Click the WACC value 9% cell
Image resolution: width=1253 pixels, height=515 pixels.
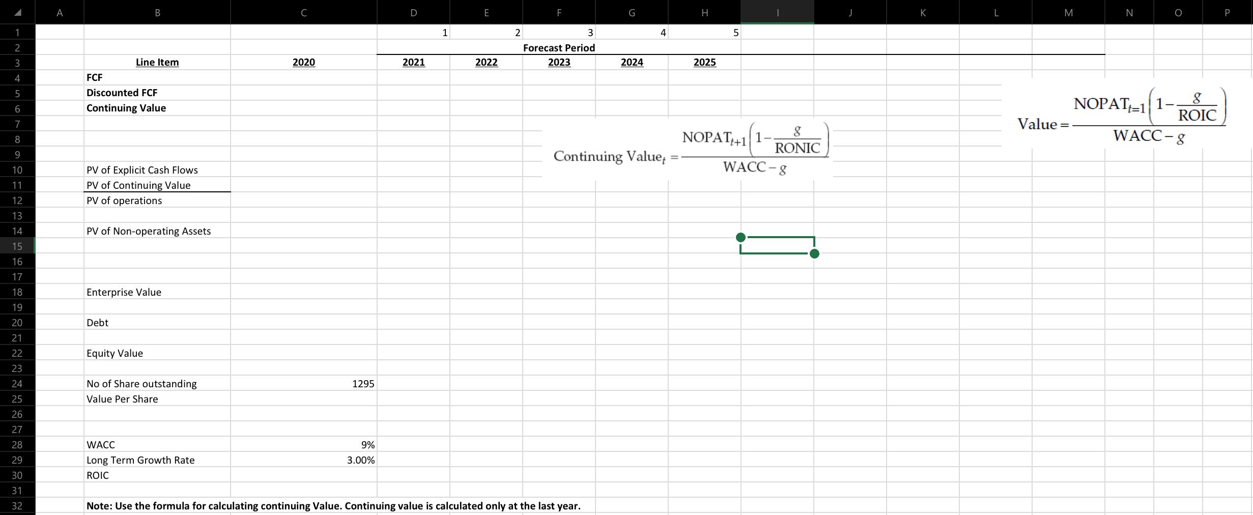304,444
